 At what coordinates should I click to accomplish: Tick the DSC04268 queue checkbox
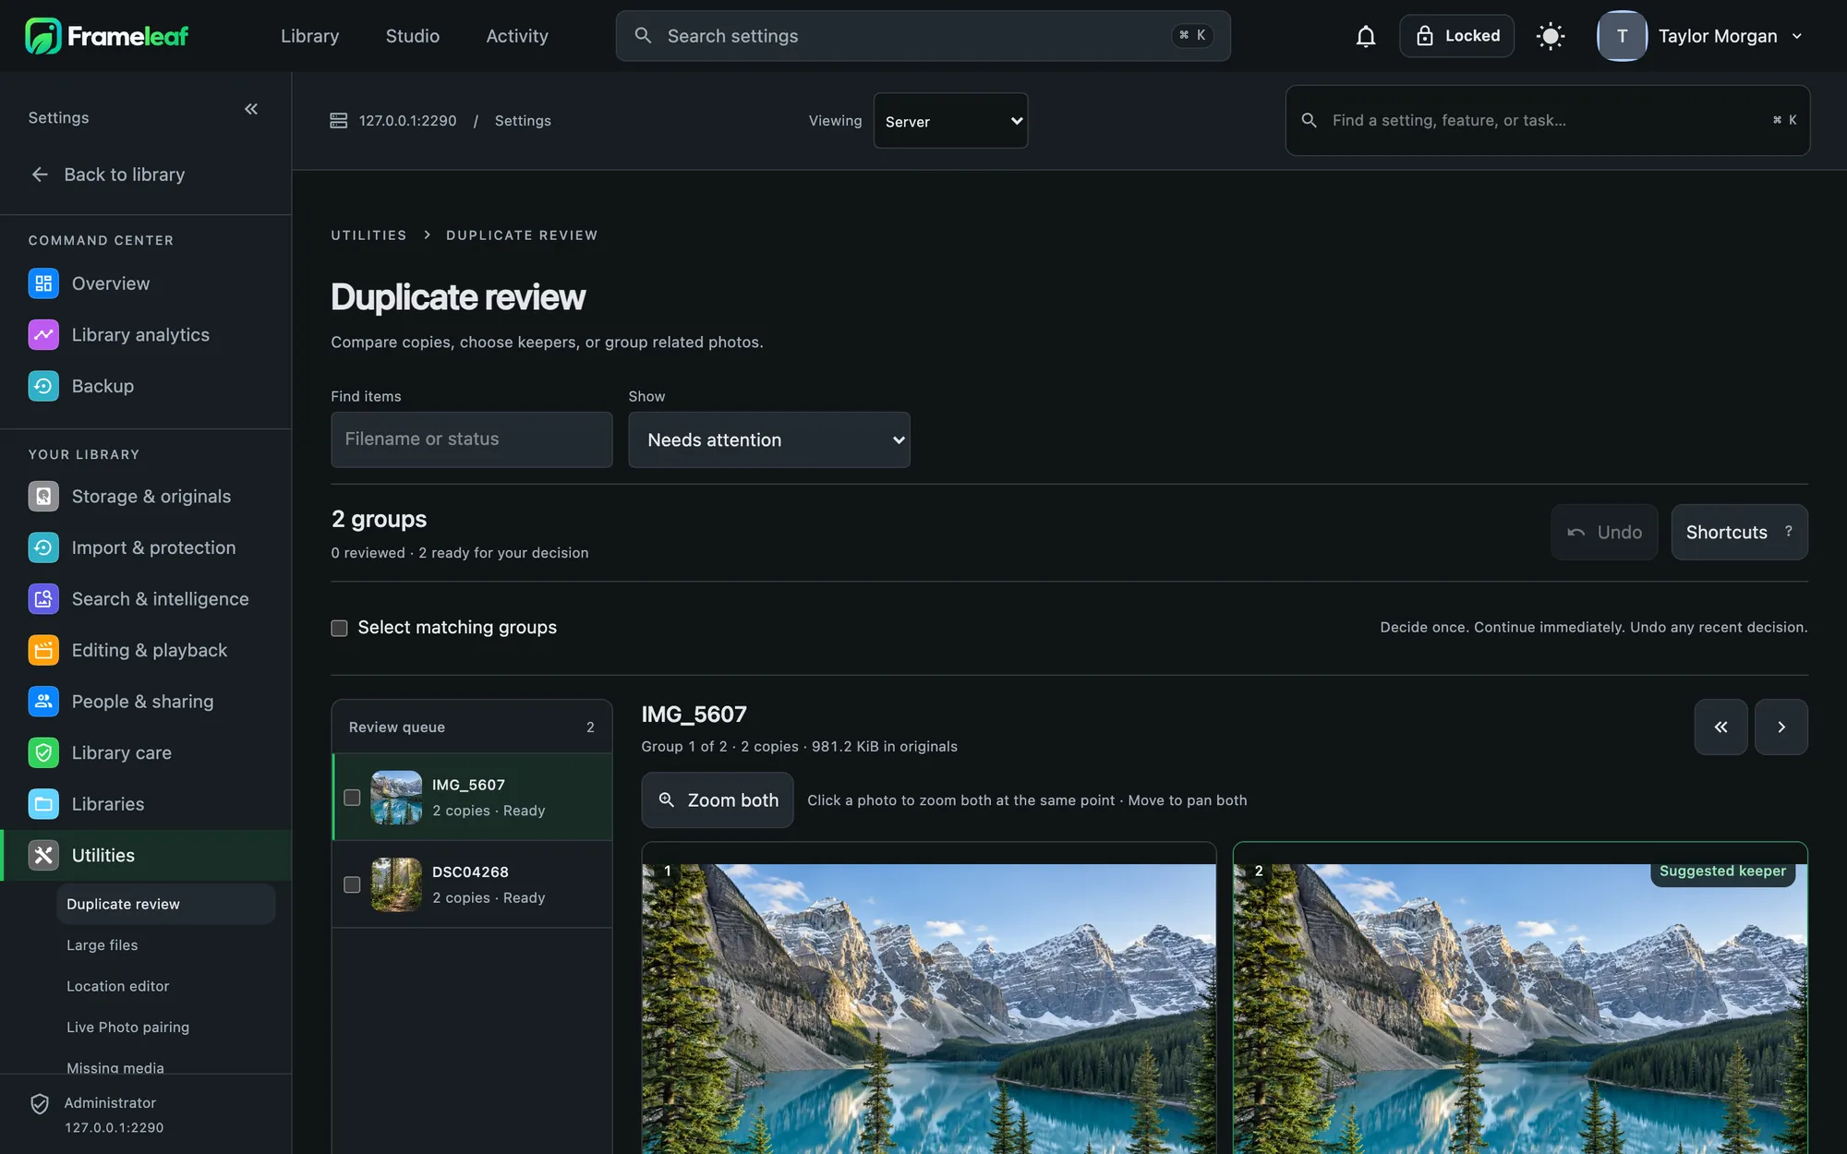[x=352, y=884]
